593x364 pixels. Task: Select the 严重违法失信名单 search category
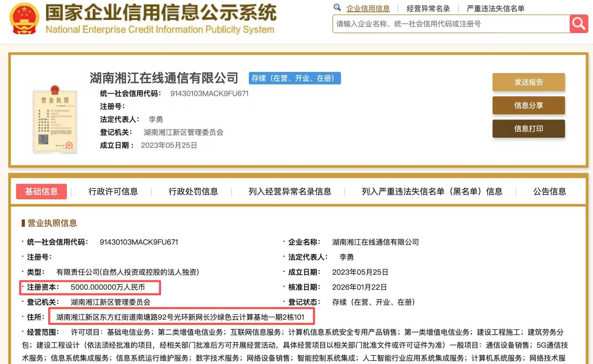click(495, 9)
